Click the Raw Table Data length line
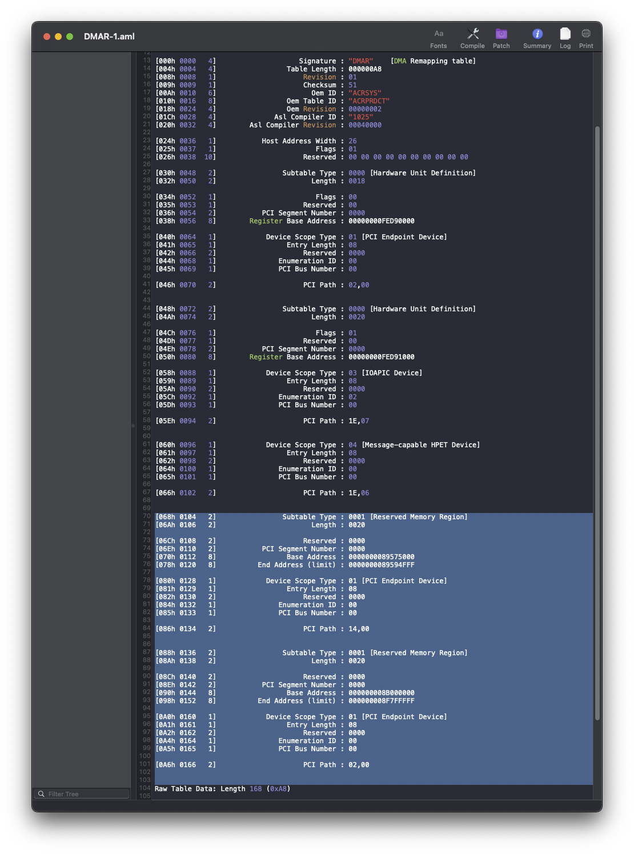634x854 pixels. click(222, 789)
